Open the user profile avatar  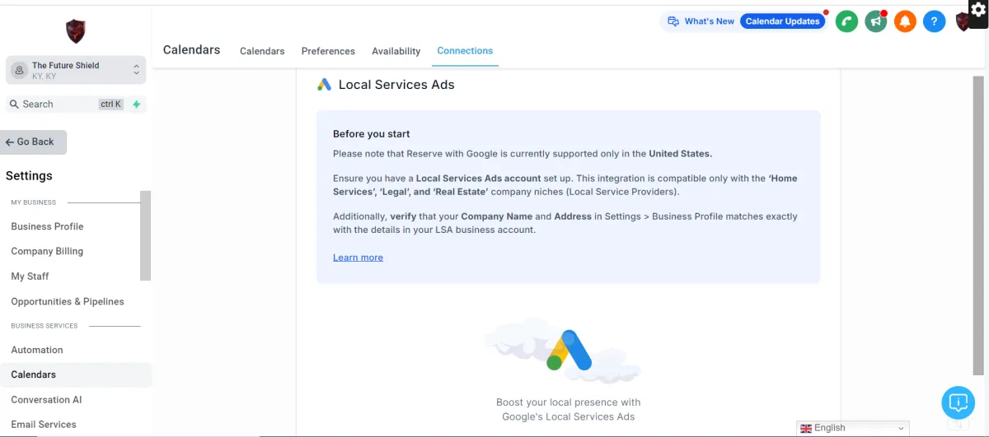pos(962,22)
